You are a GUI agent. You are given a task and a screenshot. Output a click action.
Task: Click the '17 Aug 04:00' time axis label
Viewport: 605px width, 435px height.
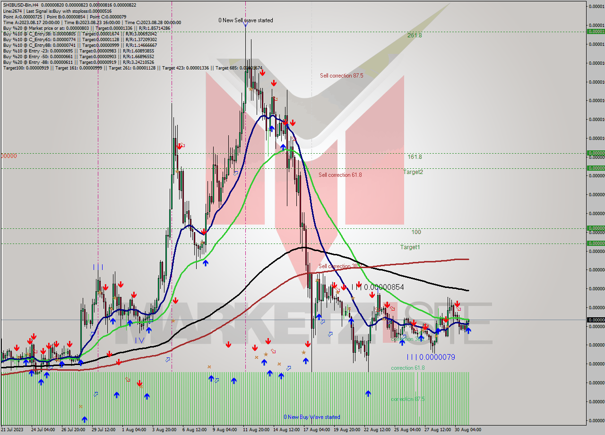317,430
